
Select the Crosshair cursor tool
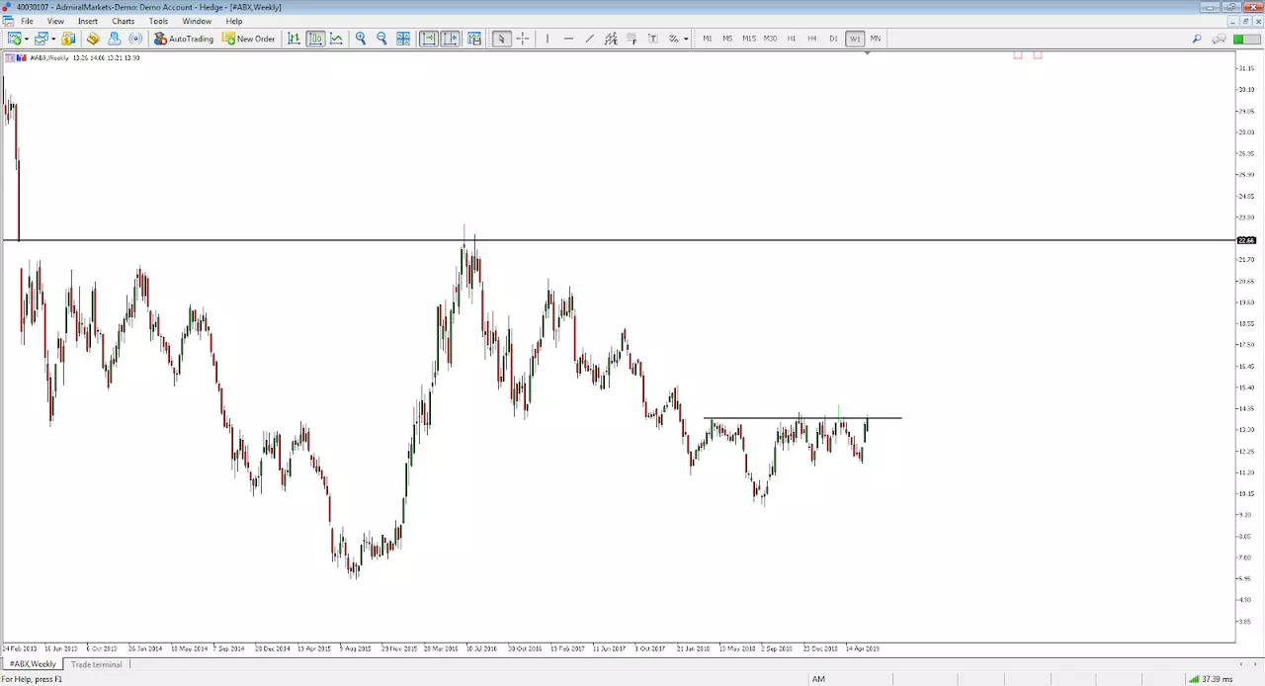pyautogui.click(x=523, y=39)
